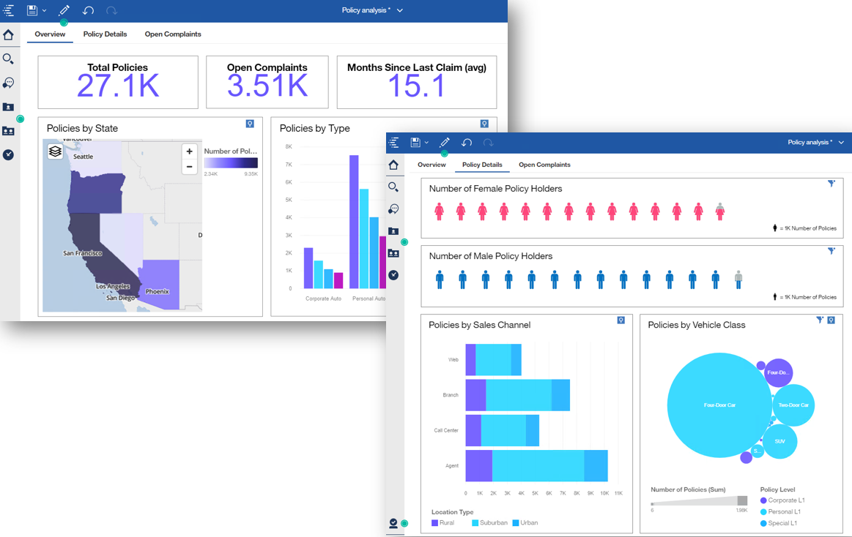The image size is (852, 537).
Task: Click the filter icon on Policies by Vehicle Class
Action: [x=820, y=320]
